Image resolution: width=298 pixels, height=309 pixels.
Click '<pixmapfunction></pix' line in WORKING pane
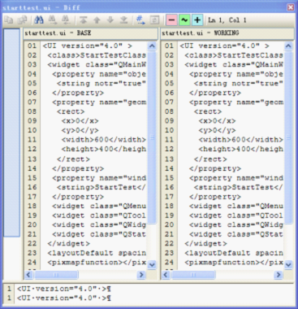pyautogui.click(x=234, y=263)
